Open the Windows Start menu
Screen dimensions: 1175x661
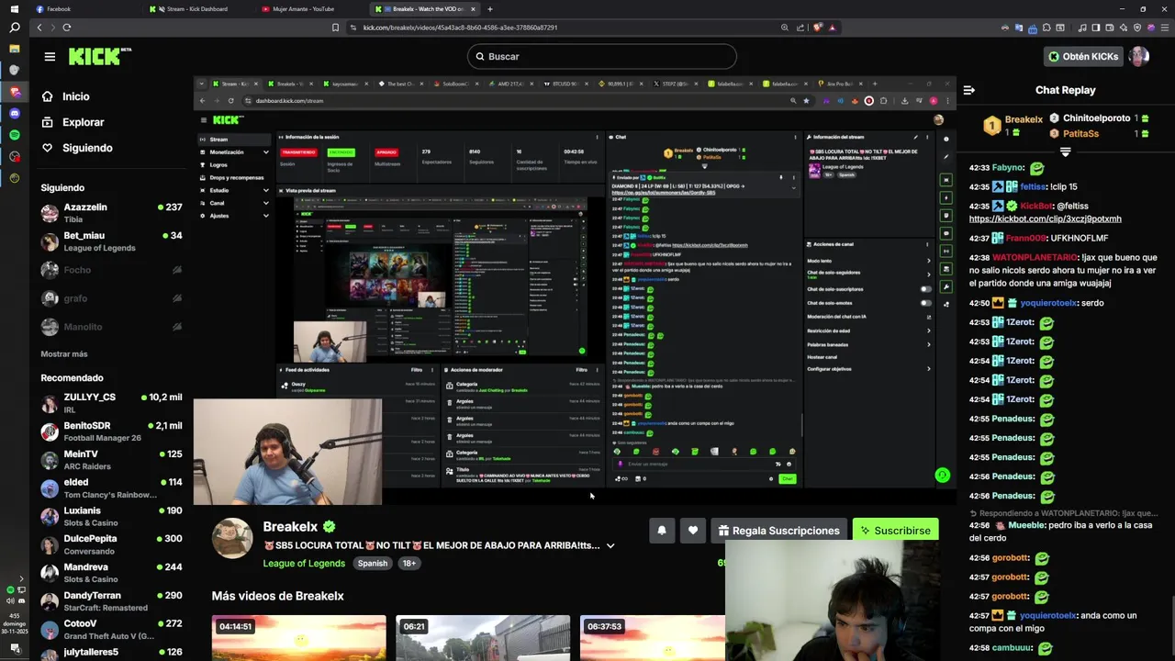[x=14, y=9]
